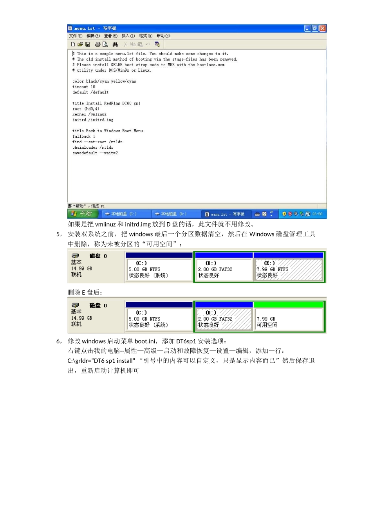Click the Save floppy disk icon
Screen dimensions: 372x526
click(88, 44)
